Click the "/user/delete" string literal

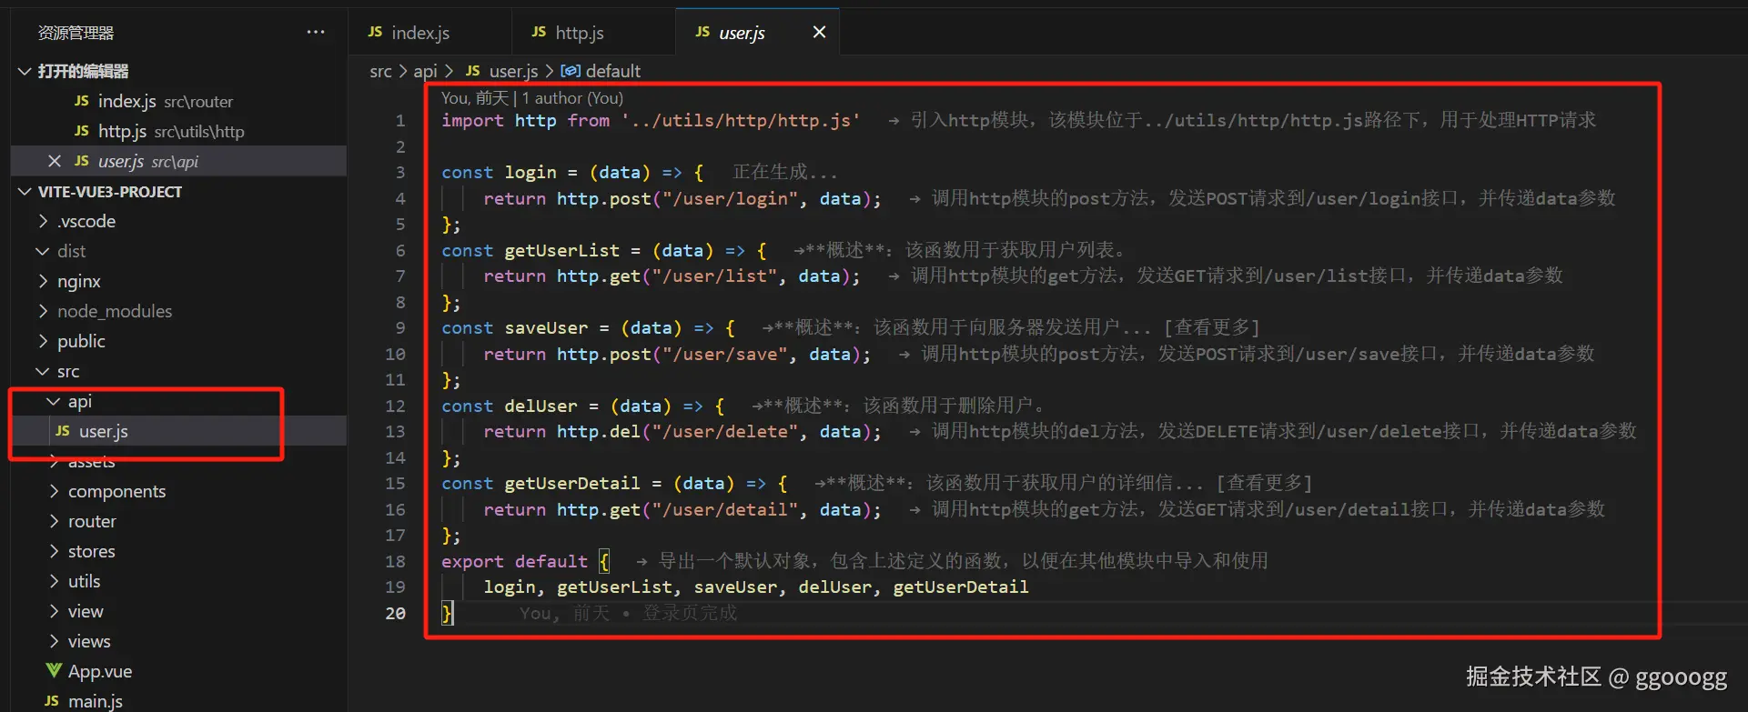pyautogui.click(x=725, y=431)
